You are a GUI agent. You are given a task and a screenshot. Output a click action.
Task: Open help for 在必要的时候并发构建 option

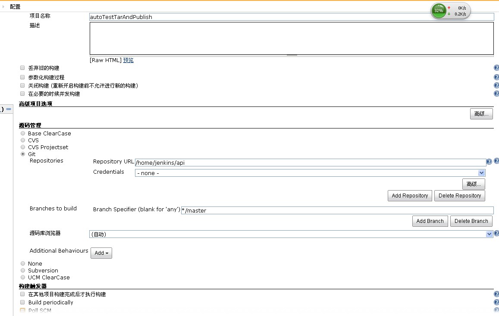(496, 94)
